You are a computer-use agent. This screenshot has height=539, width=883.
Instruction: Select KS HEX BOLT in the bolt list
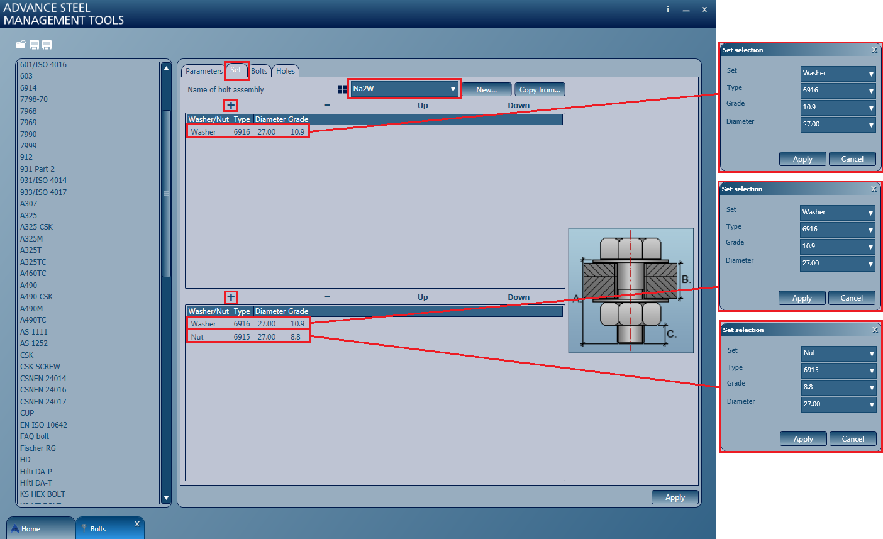click(x=43, y=494)
